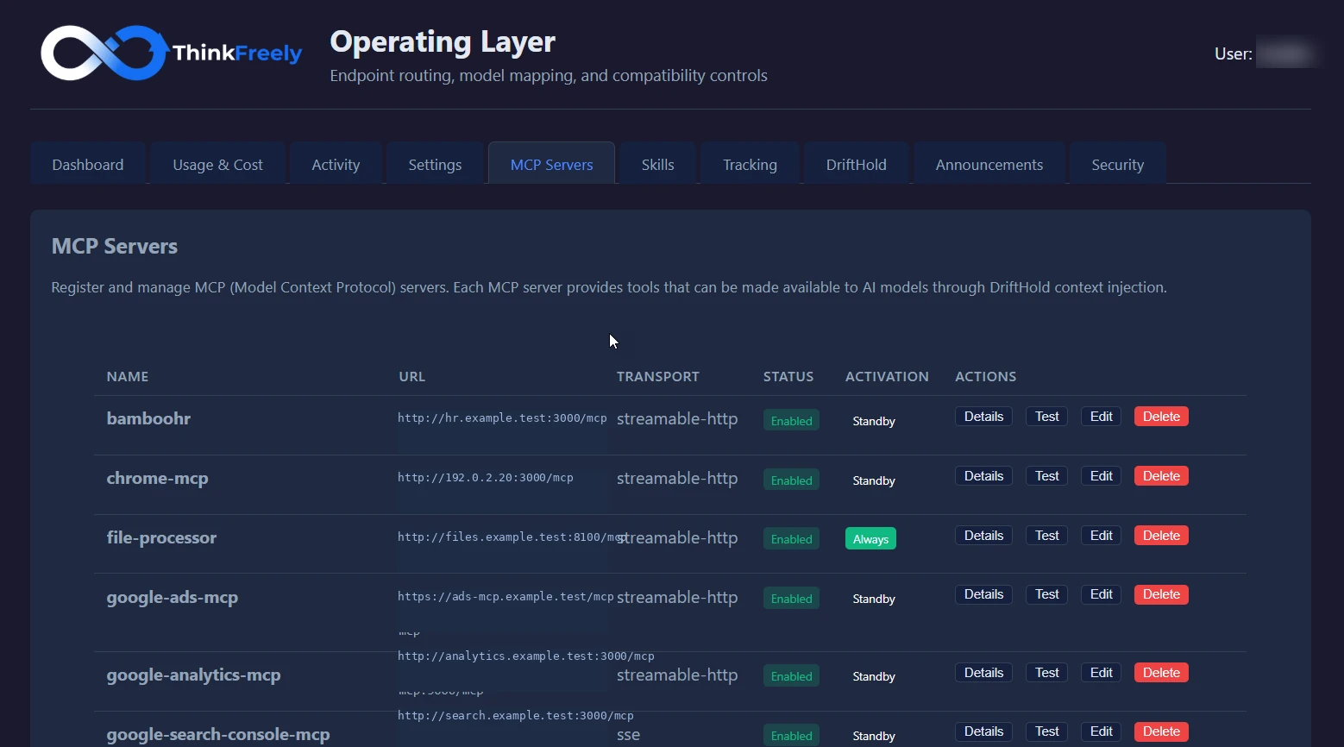This screenshot has width=1344, height=747.
Task: Click Standby activation for bamboohr
Action: 874,421
